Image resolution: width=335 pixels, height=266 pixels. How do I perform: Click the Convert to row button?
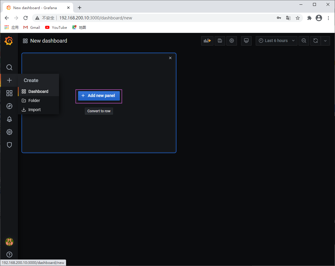pyautogui.click(x=99, y=111)
